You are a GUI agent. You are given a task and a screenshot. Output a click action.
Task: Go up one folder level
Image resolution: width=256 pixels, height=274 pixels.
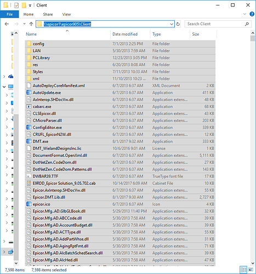(31, 24)
